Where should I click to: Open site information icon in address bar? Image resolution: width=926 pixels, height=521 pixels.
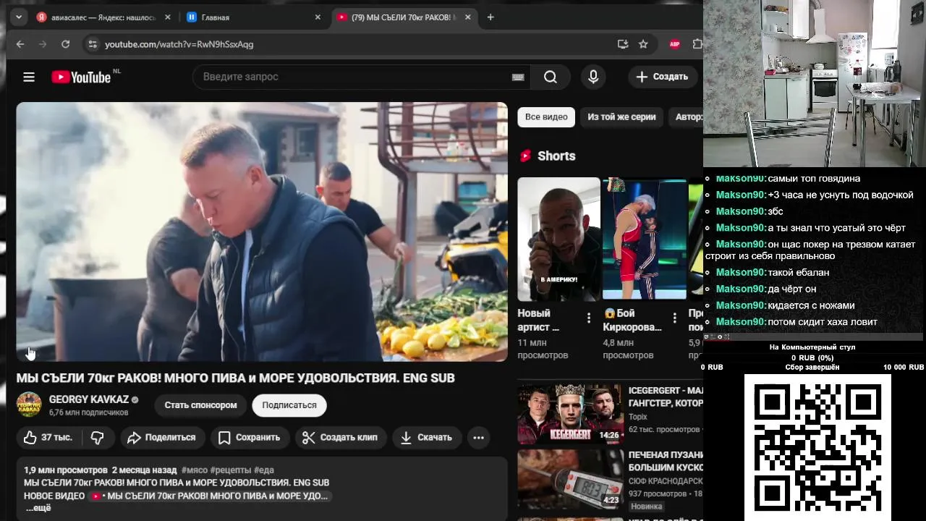(92, 44)
